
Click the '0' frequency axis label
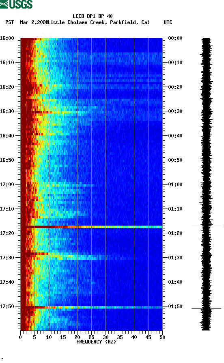point(20,337)
